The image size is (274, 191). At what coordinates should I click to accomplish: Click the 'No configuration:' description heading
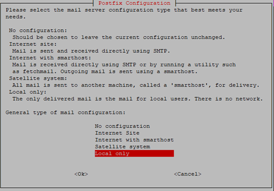38,31
